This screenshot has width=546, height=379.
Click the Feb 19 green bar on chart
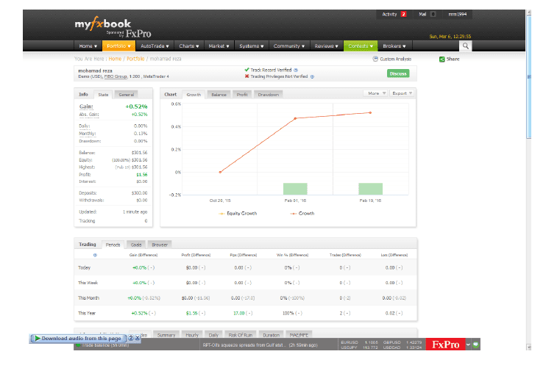click(371, 189)
